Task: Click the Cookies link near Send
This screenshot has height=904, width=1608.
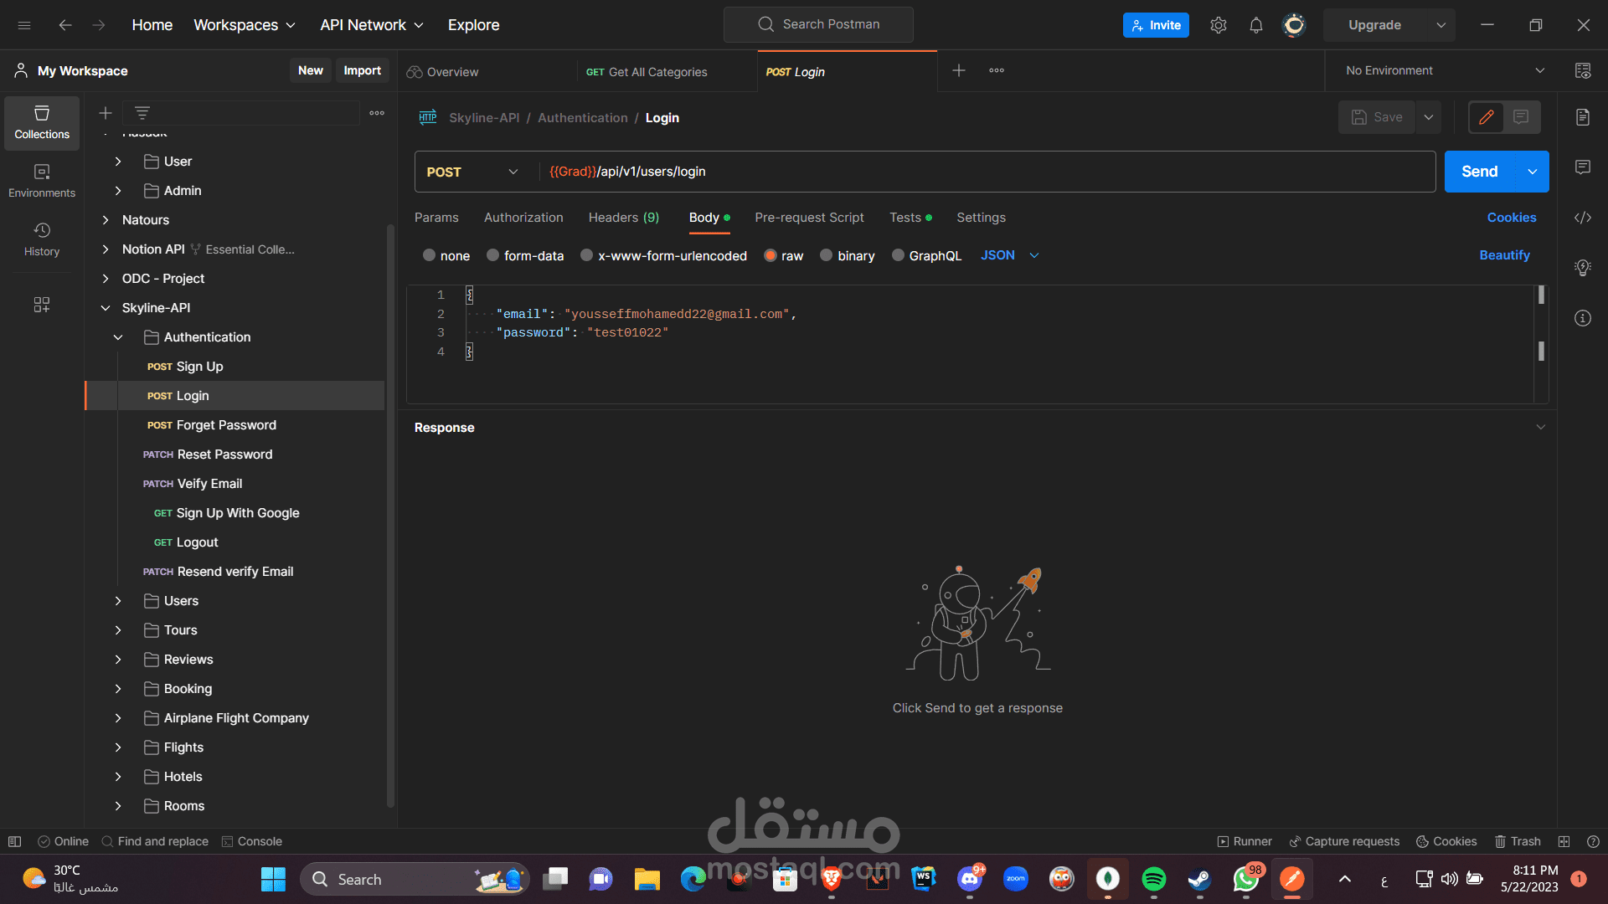Action: tap(1512, 218)
